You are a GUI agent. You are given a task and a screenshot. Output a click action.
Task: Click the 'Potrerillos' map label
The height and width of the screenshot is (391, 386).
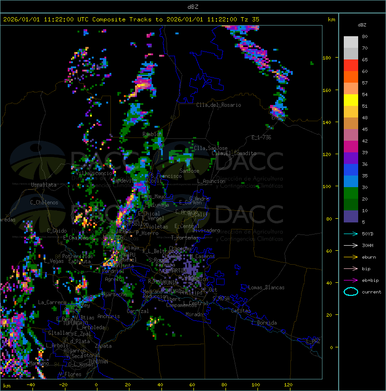coord(77,256)
